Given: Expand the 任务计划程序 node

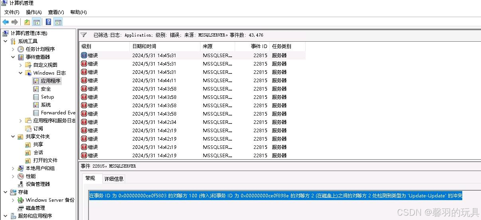Looking at the screenshot, I should pos(13,49).
